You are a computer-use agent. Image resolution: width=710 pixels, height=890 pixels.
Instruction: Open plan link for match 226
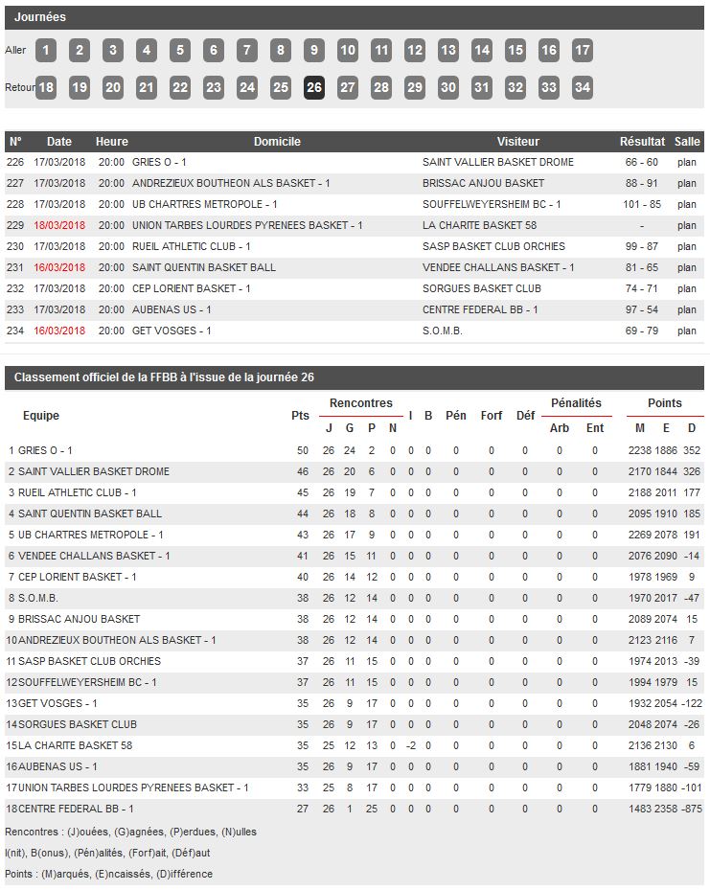687,163
